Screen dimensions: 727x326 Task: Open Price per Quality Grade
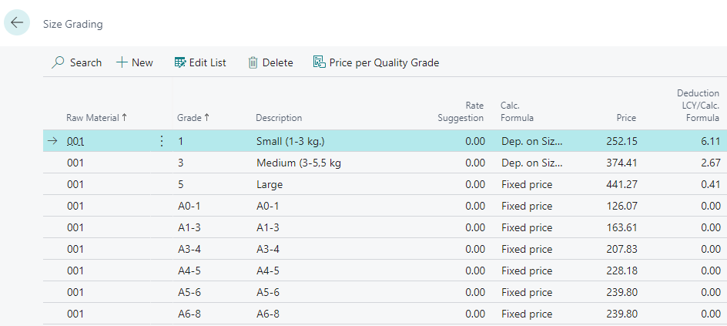point(319,62)
